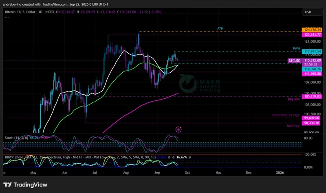
Task: Click the June low level label
Action: coord(293,126)
